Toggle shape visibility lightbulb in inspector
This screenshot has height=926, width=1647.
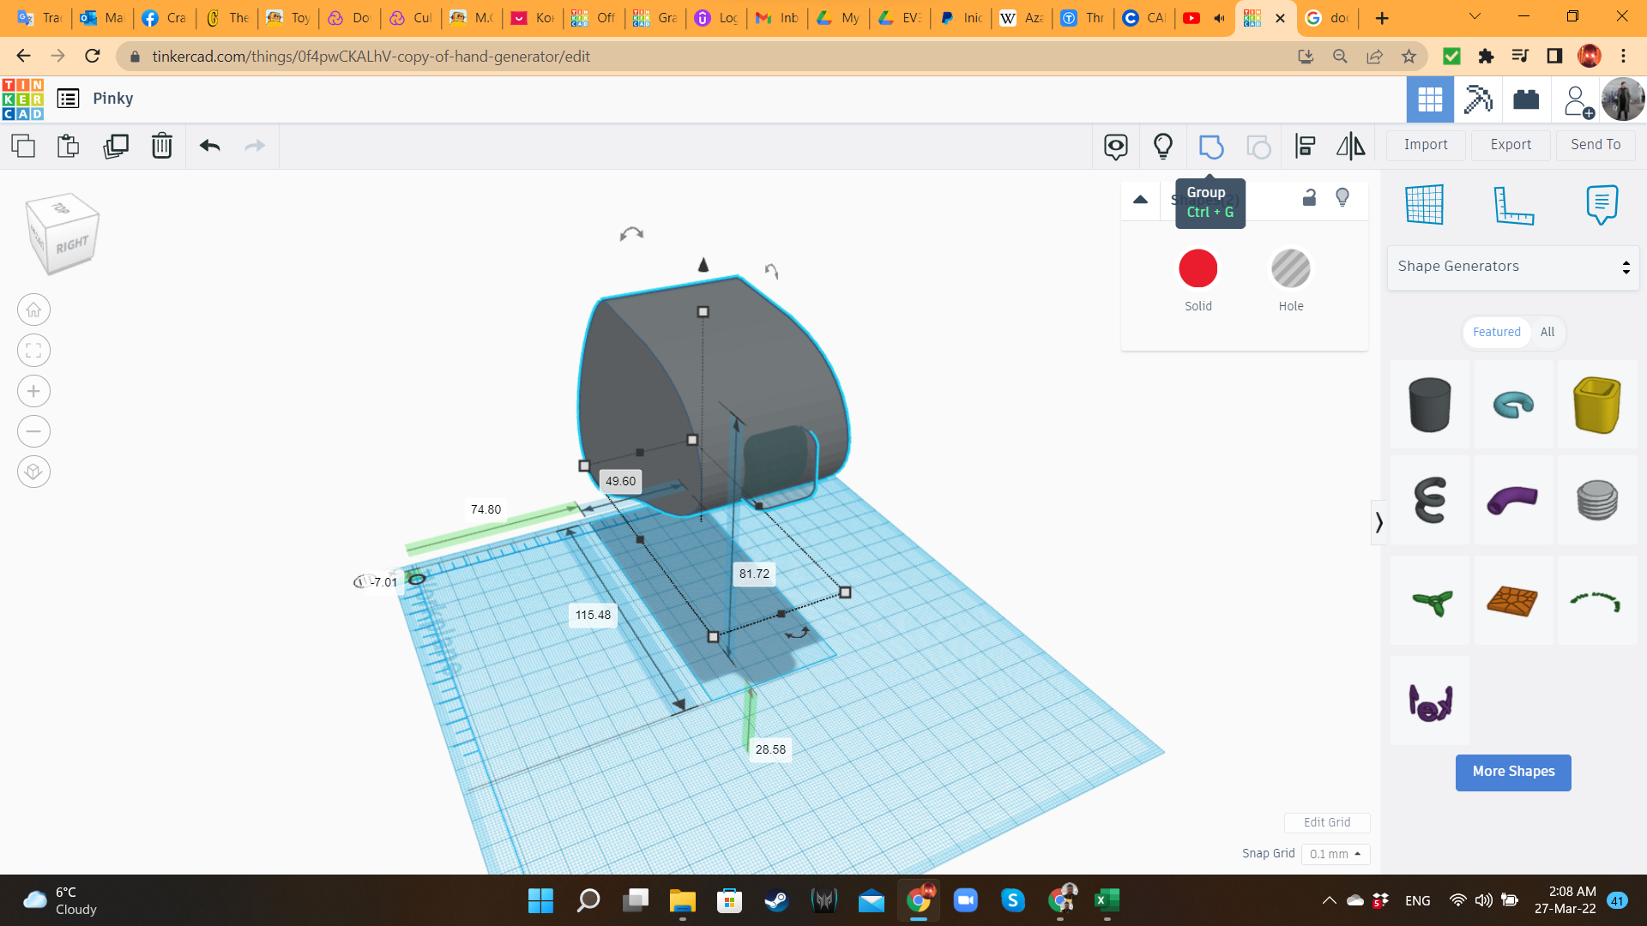click(1342, 198)
